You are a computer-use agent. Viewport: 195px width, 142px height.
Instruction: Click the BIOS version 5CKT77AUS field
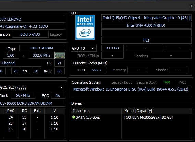[x=30, y=34]
